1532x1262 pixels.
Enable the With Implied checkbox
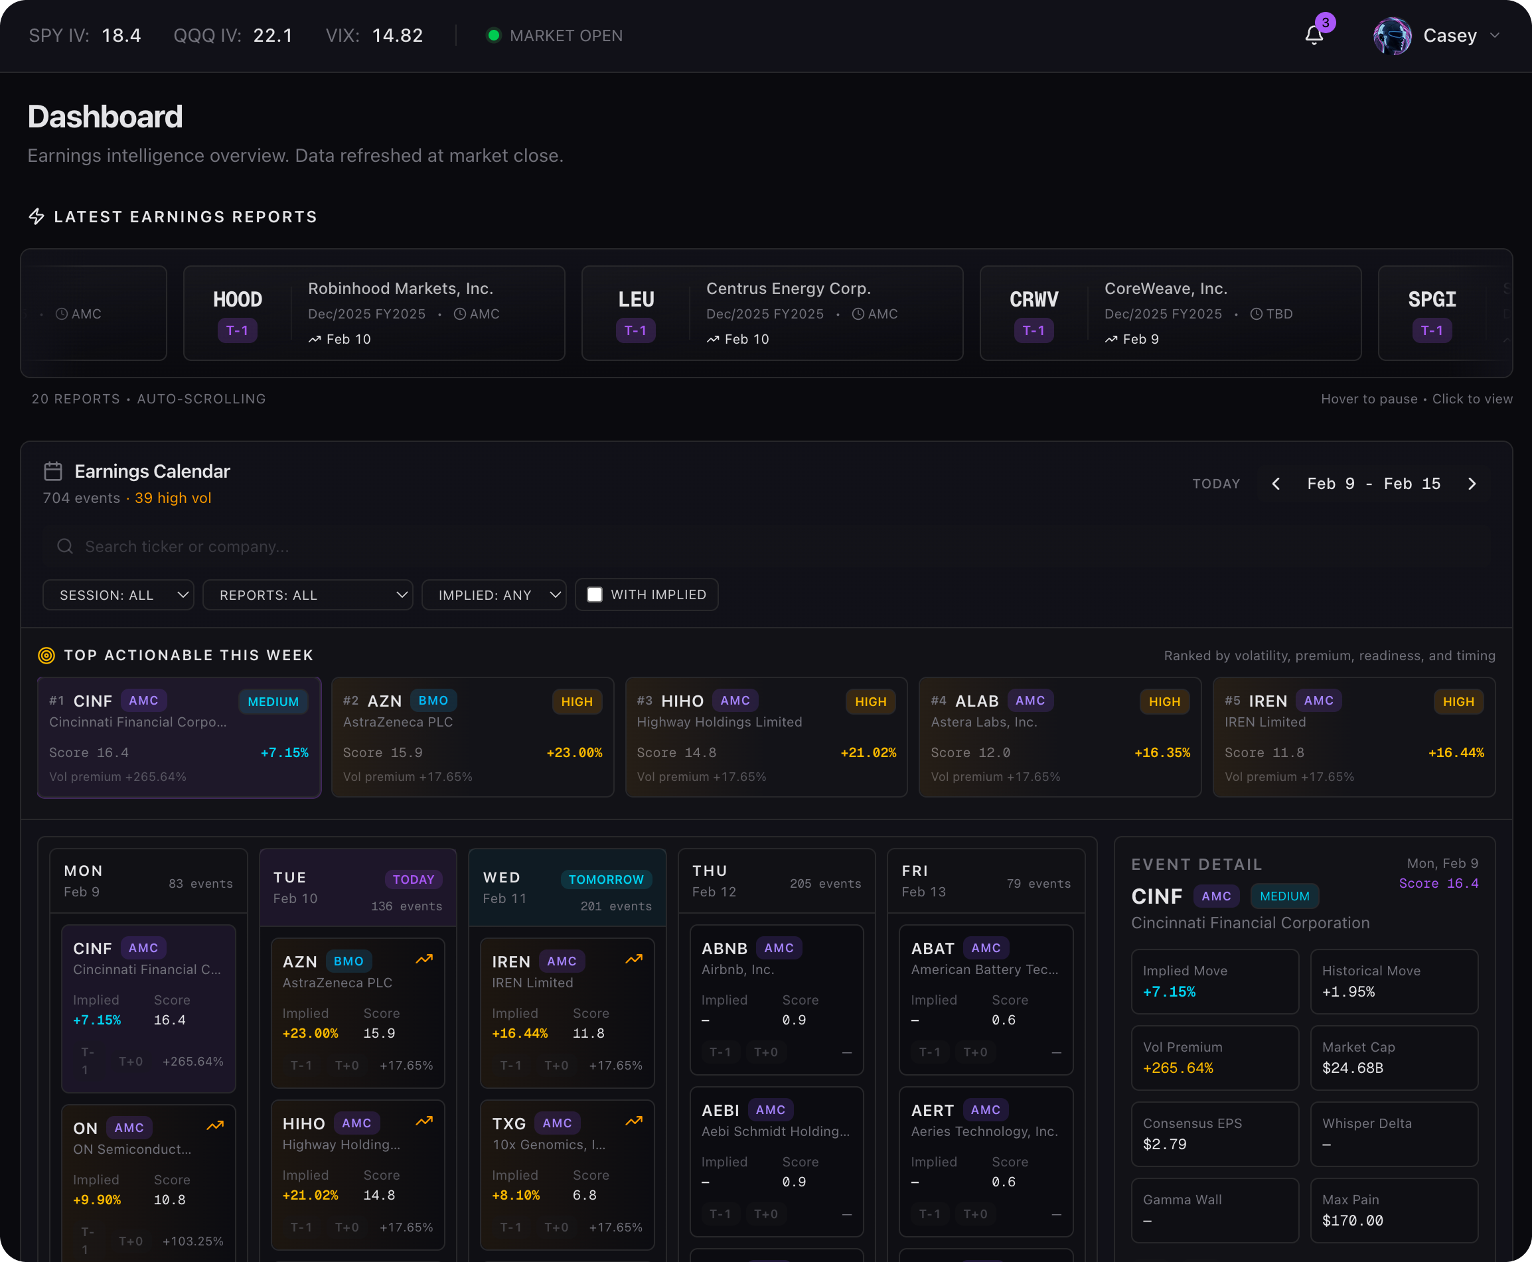[x=594, y=595]
